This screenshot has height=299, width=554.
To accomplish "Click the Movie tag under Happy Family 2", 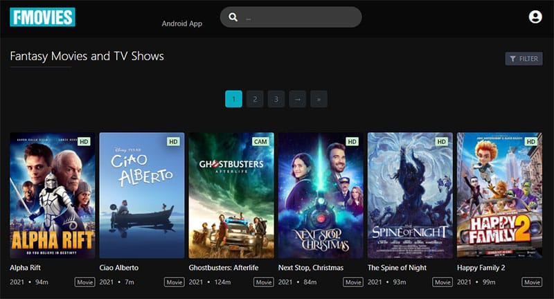I will 532,282.
